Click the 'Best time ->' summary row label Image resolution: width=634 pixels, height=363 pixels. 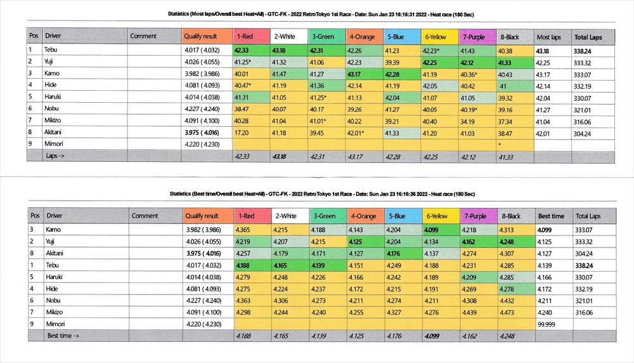pyautogui.click(x=63, y=336)
